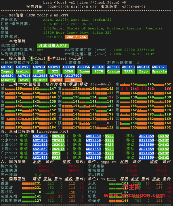Click the AS174 Cogent badge
This screenshot has width=173, height=206.
click(7, 69)
